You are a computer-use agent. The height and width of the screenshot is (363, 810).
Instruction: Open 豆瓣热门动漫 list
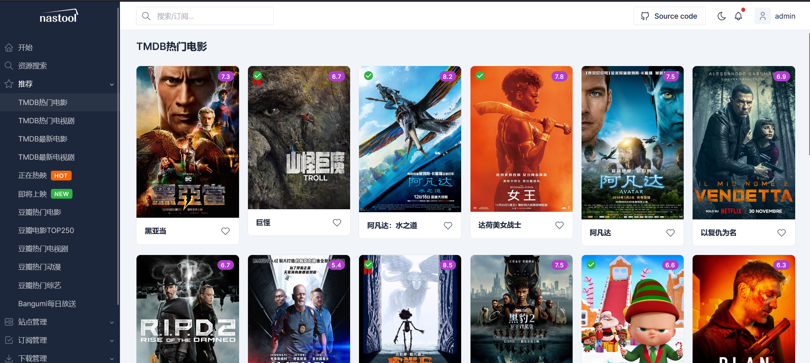59,267
